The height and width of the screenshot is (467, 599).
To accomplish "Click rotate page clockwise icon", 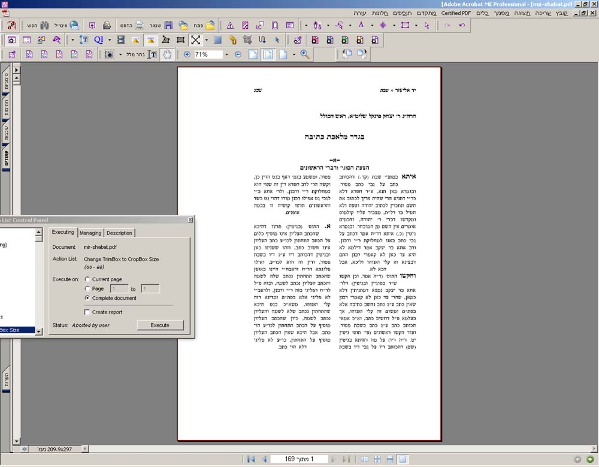I will pyautogui.click(x=362, y=55).
